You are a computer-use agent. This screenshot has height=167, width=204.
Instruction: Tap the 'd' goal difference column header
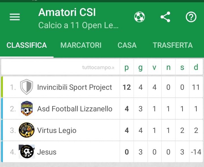click(x=196, y=67)
